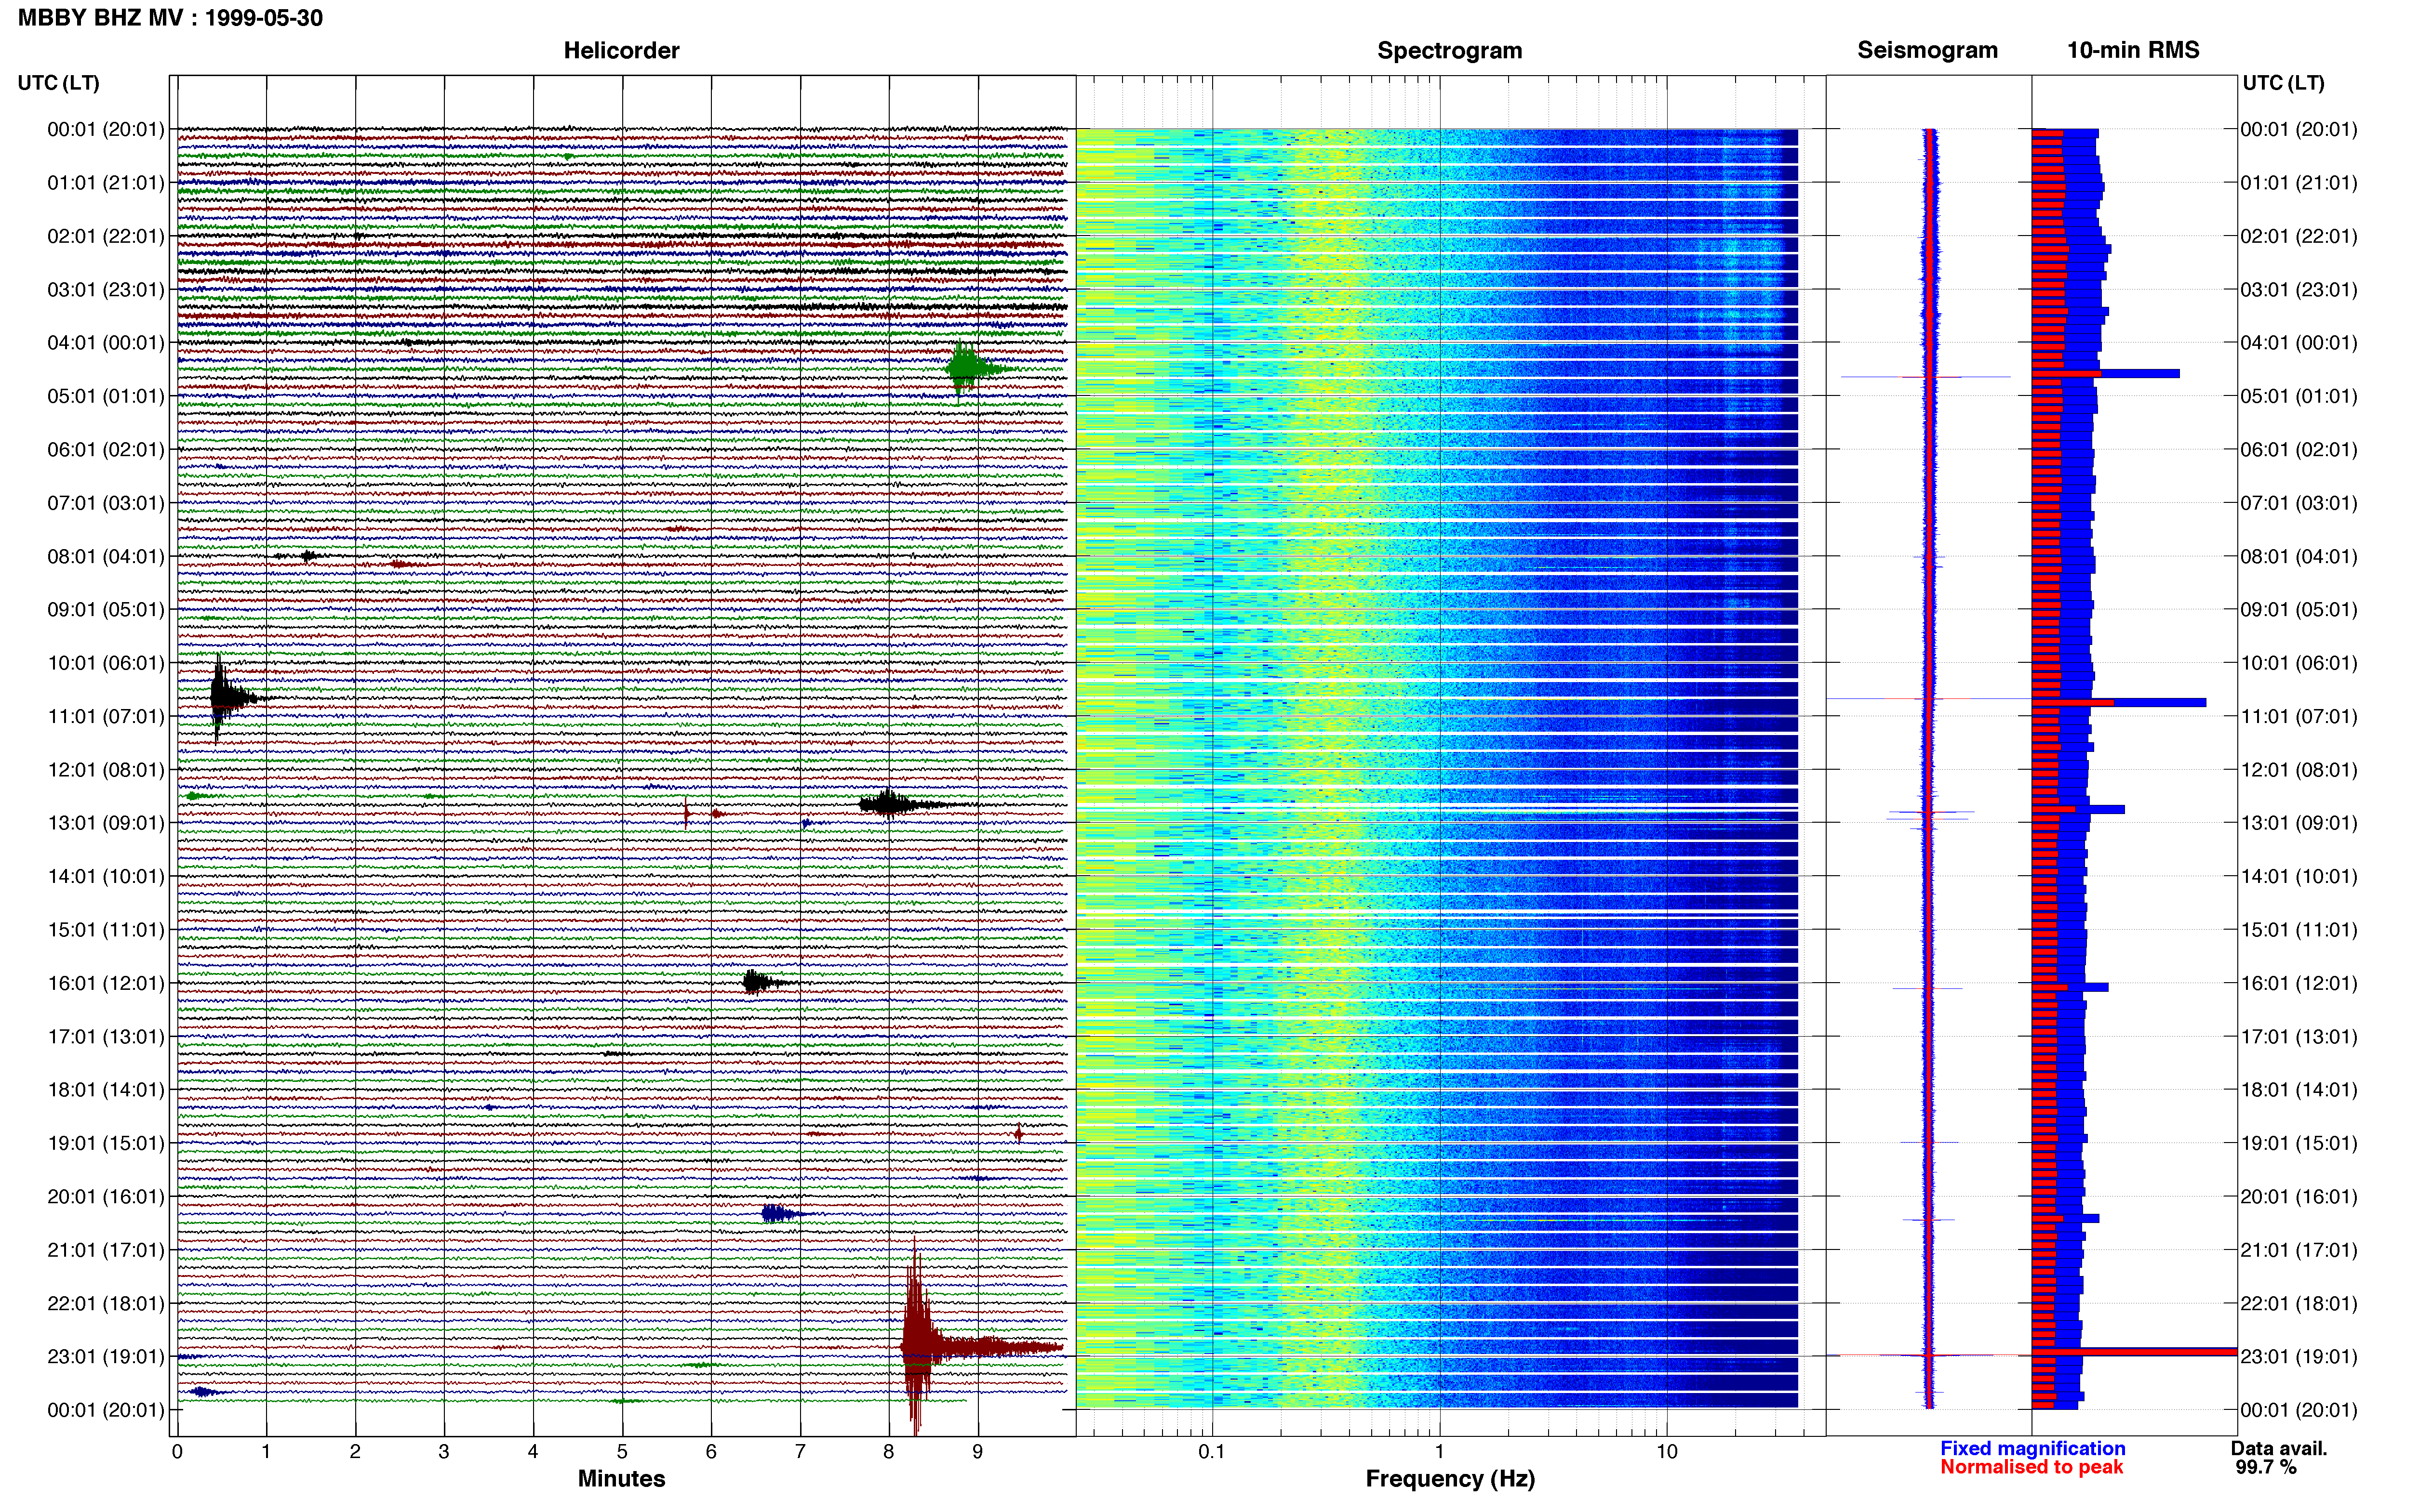Click the left 'UTC (LT)' axis label
Viewport: 2419px width, 1512px height.
[x=58, y=83]
